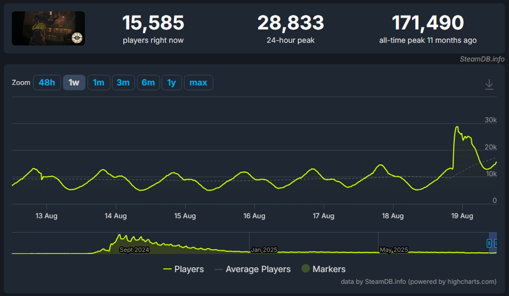
Task: Click the 15,585 players right now figure
Action: coord(153,23)
